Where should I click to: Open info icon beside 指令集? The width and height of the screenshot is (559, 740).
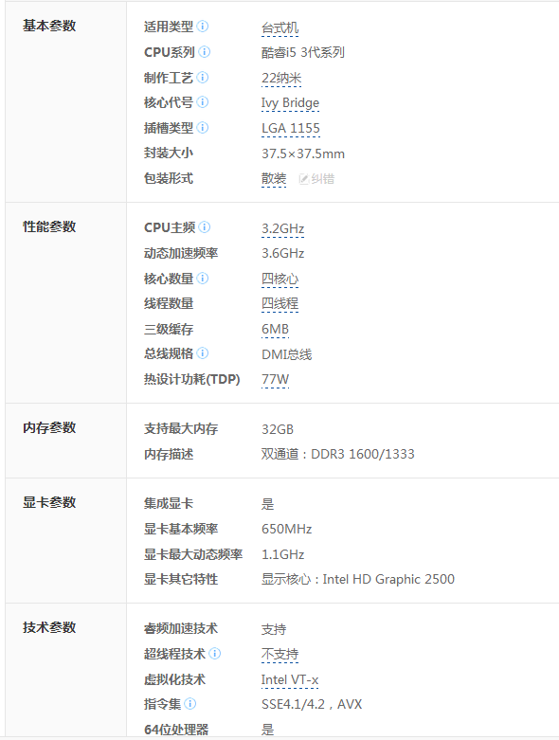coord(190,704)
